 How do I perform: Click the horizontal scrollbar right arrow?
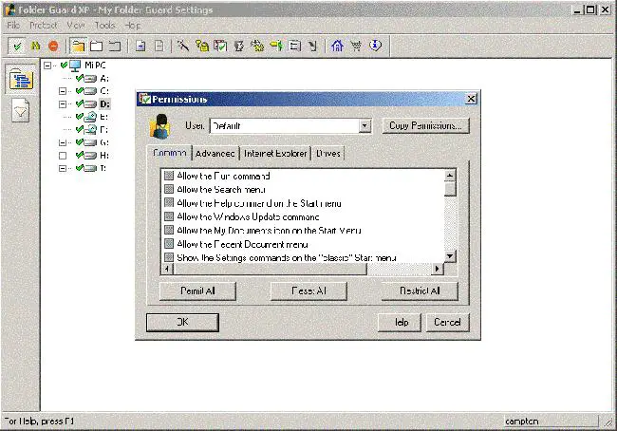point(437,269)
